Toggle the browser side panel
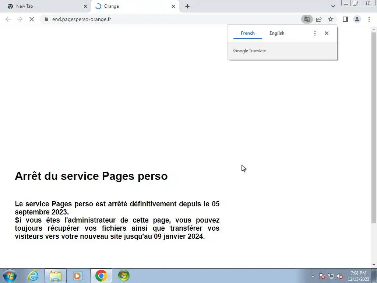 [345, 19]
